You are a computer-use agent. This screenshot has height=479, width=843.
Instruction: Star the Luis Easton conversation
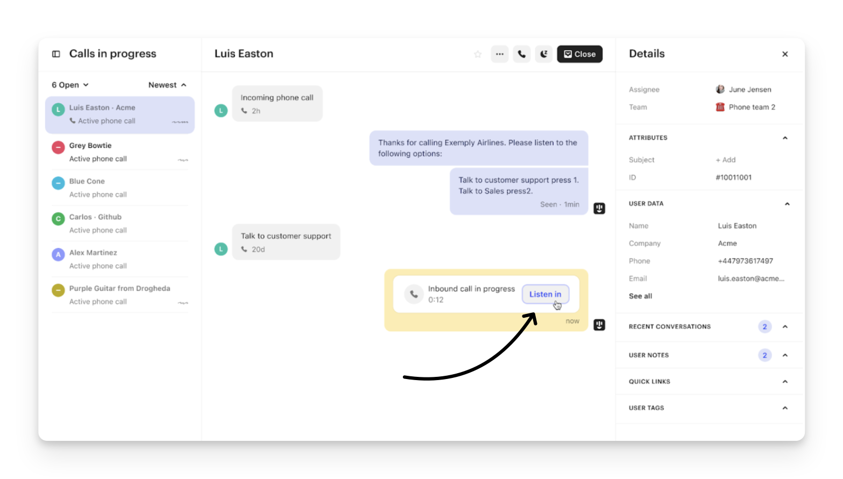click(477, 54)
